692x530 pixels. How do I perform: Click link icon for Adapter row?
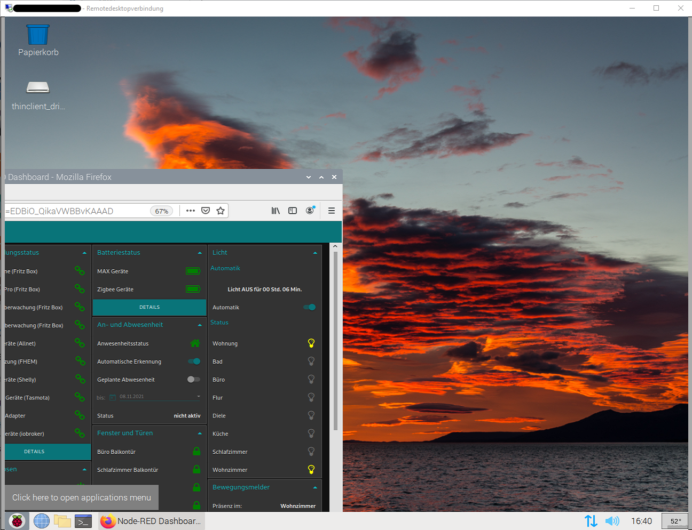click(80, 415)
